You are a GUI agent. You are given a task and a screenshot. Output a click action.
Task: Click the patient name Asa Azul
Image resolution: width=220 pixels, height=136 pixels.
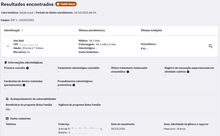pyautogui.click(x=19, y=41)
